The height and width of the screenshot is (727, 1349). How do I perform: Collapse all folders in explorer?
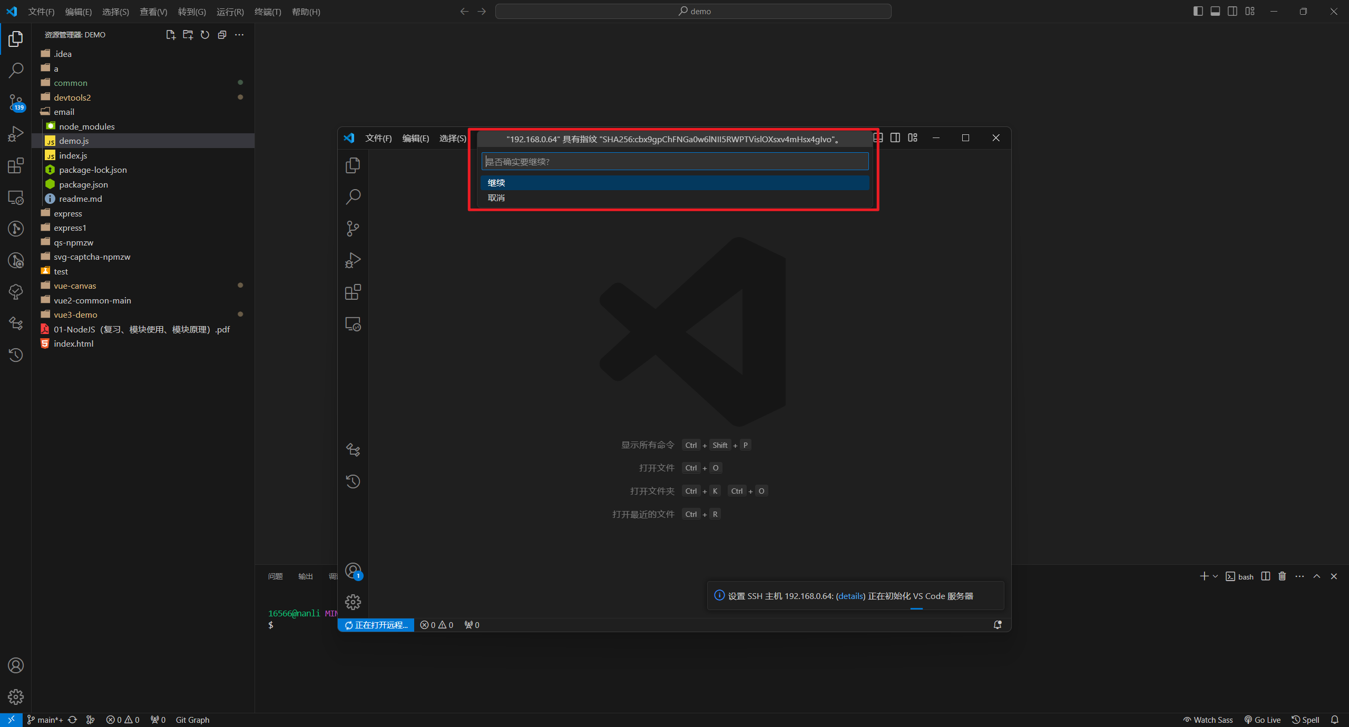click(x=222, y=35)
